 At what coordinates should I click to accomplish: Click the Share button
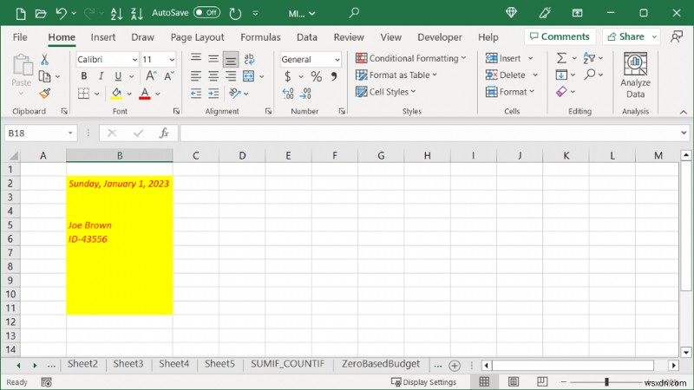tap(625, 36)
